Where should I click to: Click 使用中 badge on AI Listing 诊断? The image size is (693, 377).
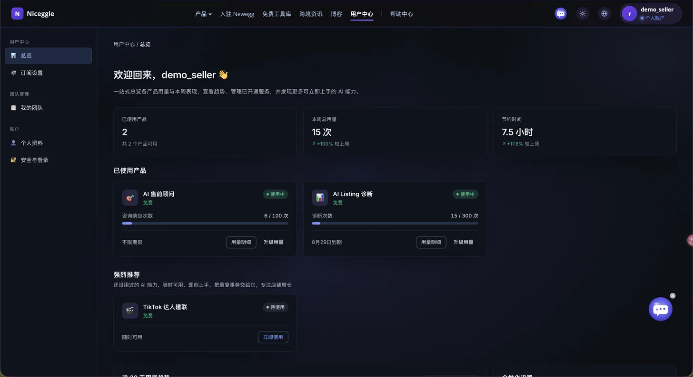point(465,194)
